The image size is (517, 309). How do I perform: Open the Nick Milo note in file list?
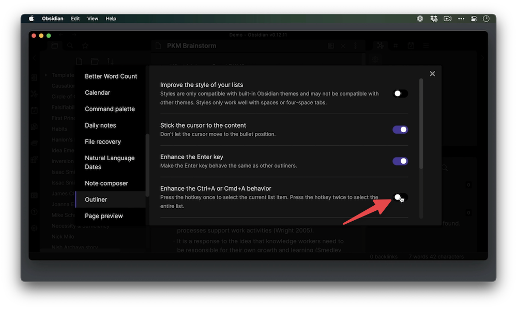pyautogui.click(x=63, y=237)
